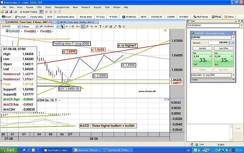
Task: Open the FX Cross view
Action: (100, 17)
